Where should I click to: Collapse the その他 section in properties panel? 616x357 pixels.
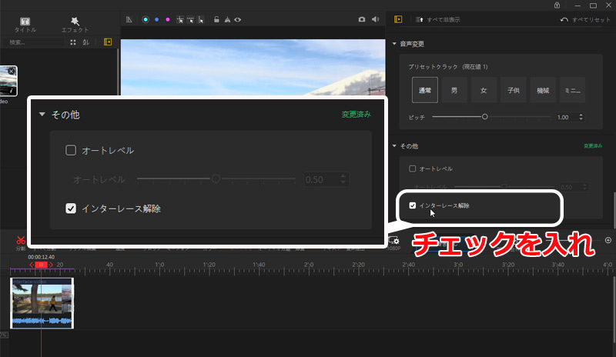(x=394, y=145)
